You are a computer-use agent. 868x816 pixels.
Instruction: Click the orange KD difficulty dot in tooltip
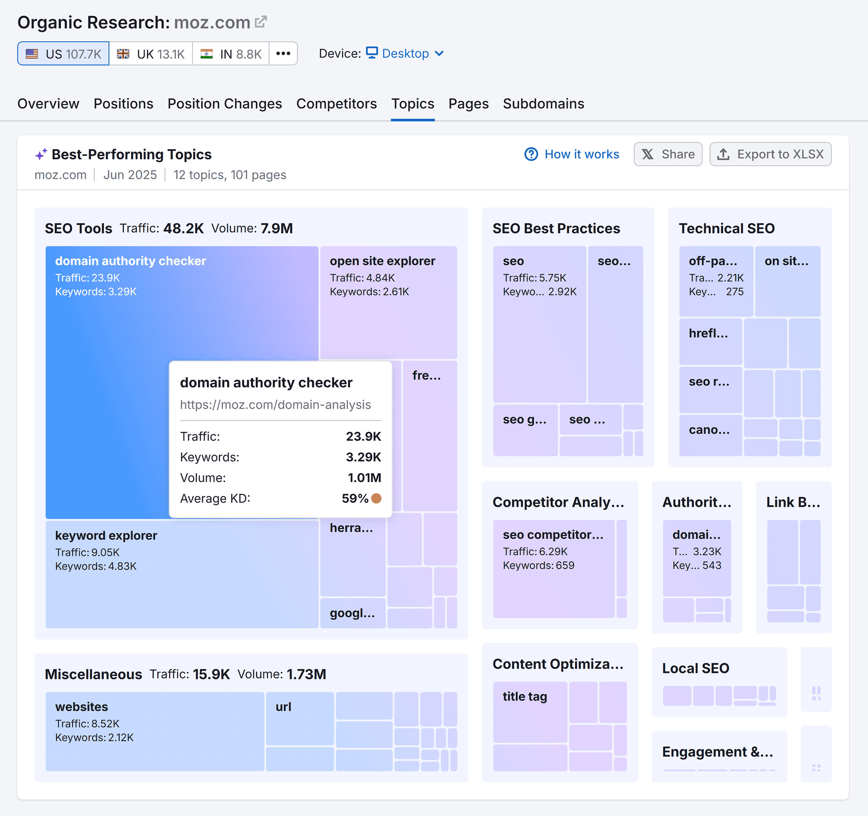[376, 498]
